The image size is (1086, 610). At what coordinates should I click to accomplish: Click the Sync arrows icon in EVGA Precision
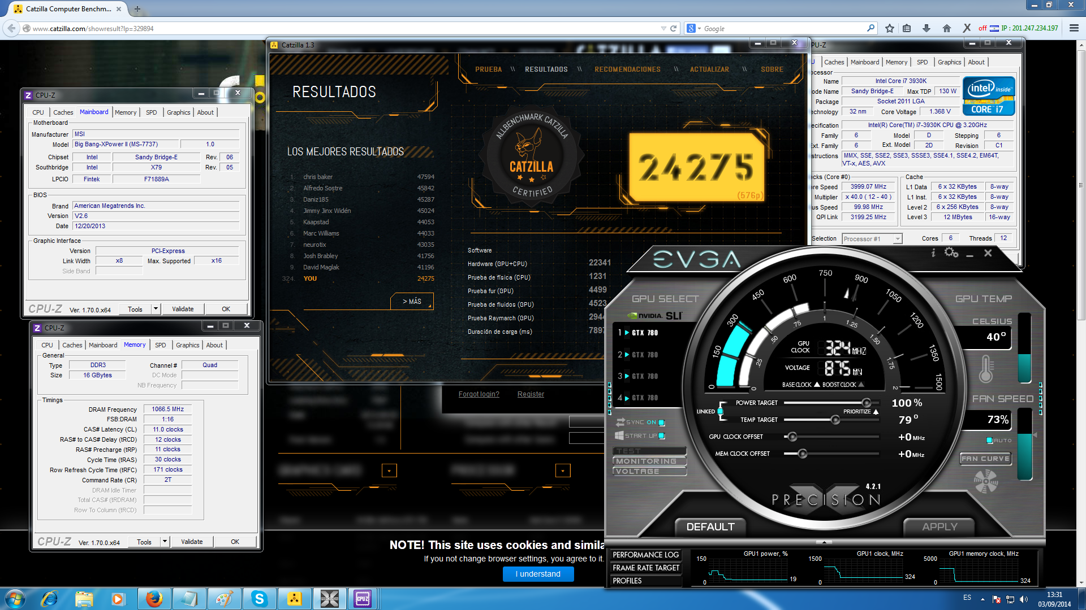click(620, 422)
